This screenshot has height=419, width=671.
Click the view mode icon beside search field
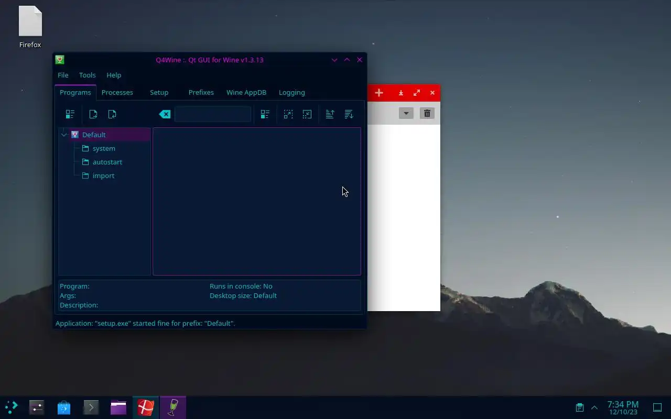265,114
